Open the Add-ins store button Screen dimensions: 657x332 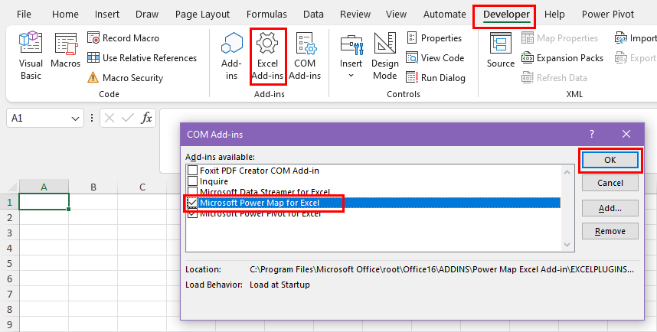point(232,56)
